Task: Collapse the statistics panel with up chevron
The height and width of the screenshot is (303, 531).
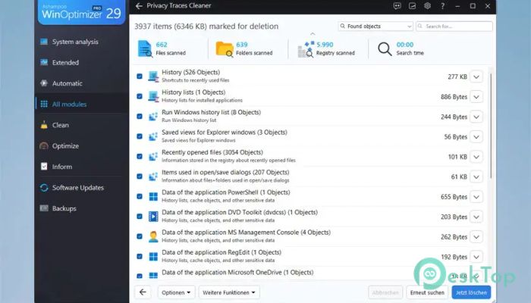Action: tap(313, 34)
